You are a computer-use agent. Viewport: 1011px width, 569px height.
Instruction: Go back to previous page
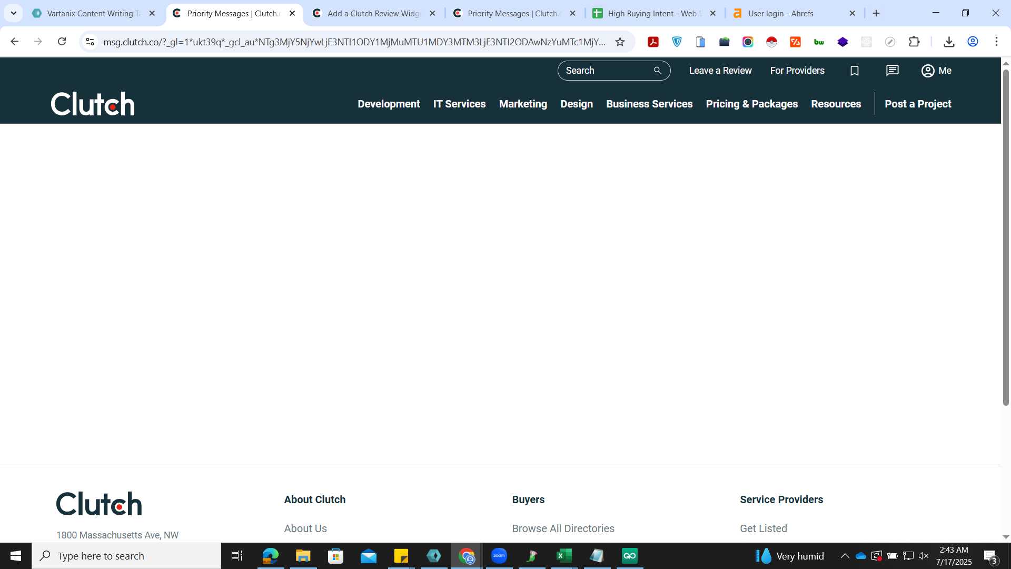point(15,42)
